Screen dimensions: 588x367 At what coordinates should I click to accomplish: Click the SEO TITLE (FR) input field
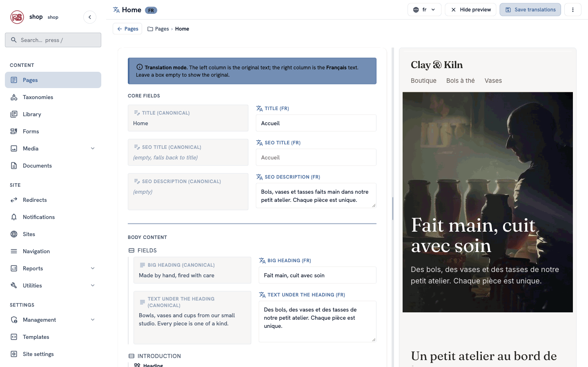point(316,157)
